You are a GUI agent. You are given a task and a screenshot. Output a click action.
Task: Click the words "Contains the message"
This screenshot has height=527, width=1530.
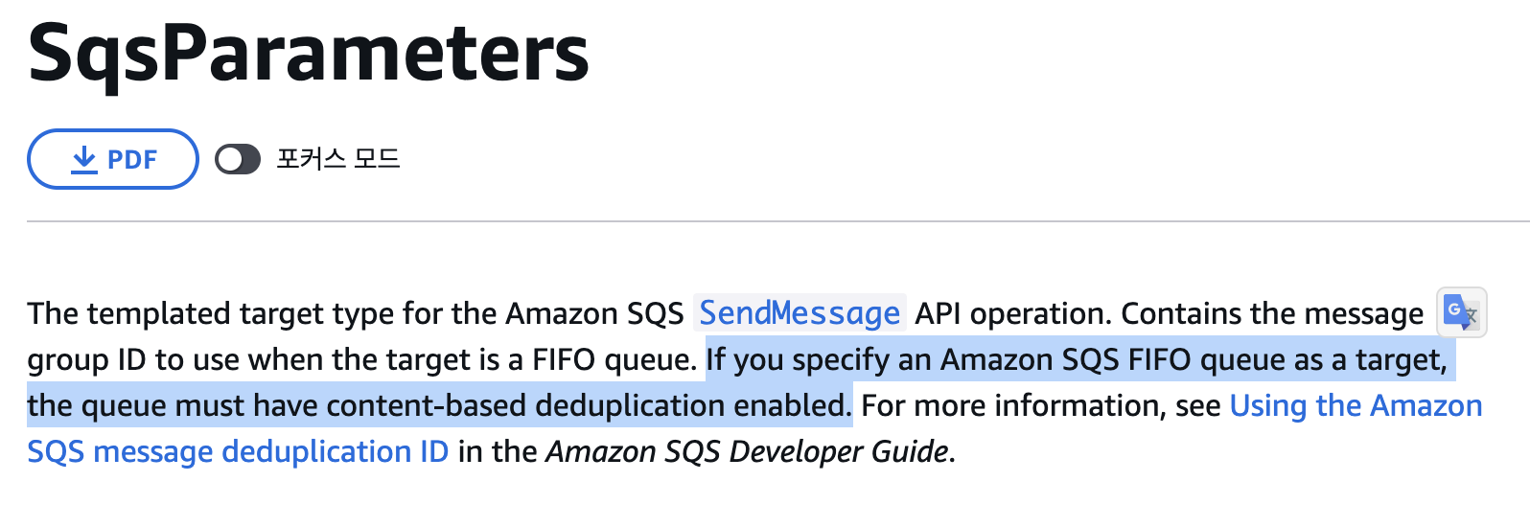[1272, 313]
